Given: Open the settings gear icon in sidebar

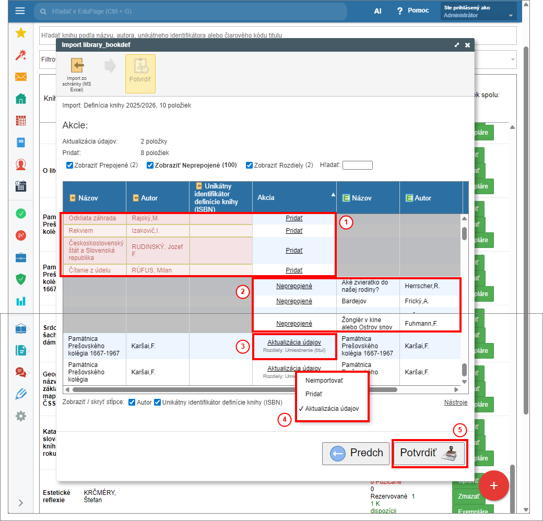Looking at the screenshot, I should point(21,416).
